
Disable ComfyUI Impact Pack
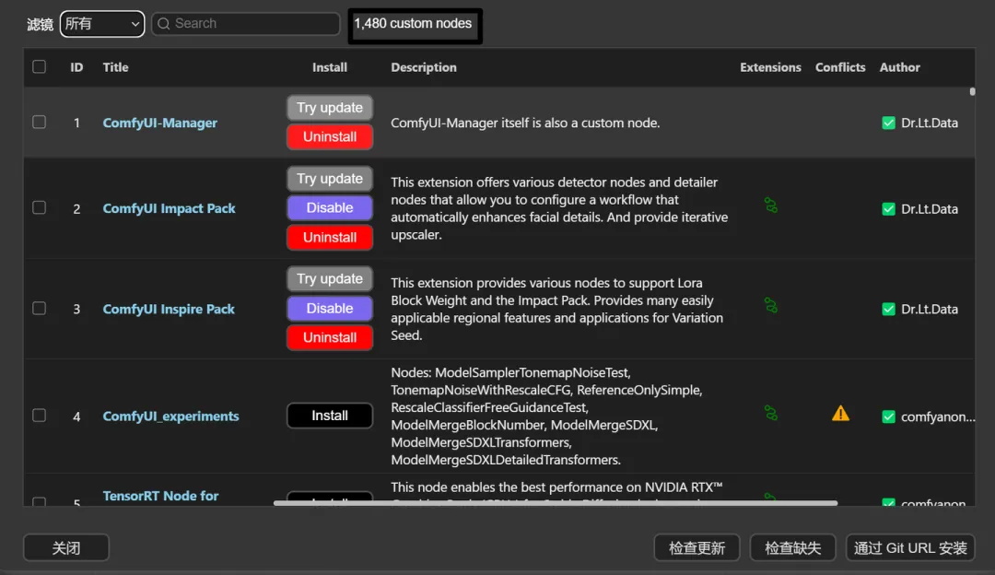(x=329, y=208)
